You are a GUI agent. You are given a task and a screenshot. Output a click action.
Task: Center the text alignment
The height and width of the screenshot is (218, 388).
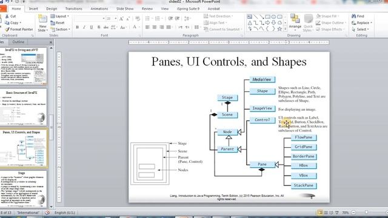point(155,27)
